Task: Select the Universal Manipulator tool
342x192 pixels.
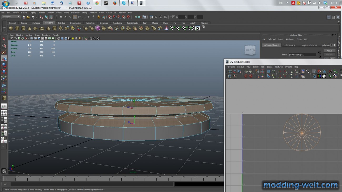Action: pos(4,78)
